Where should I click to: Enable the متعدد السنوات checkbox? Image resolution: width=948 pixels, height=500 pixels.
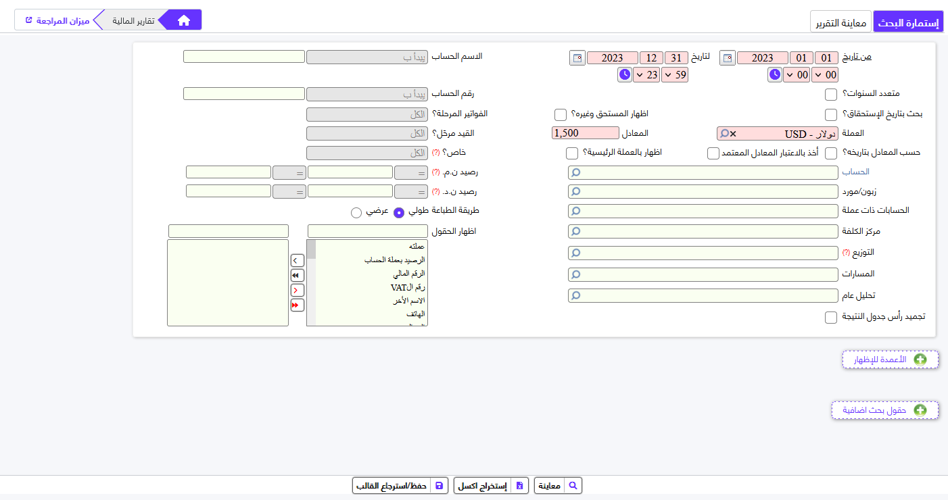(x=830, y=94)
